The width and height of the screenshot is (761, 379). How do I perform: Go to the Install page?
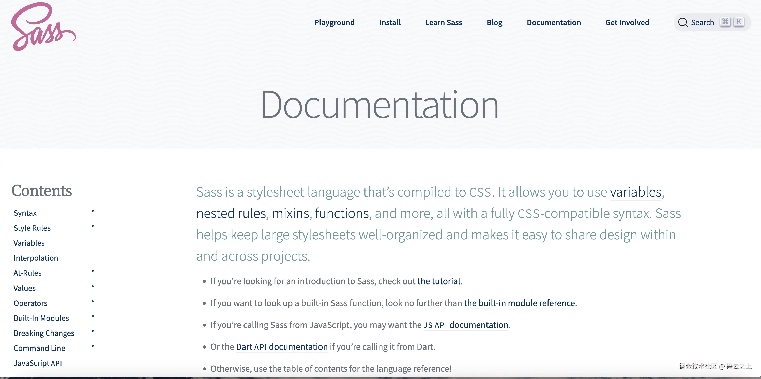[x=390, y=22]
